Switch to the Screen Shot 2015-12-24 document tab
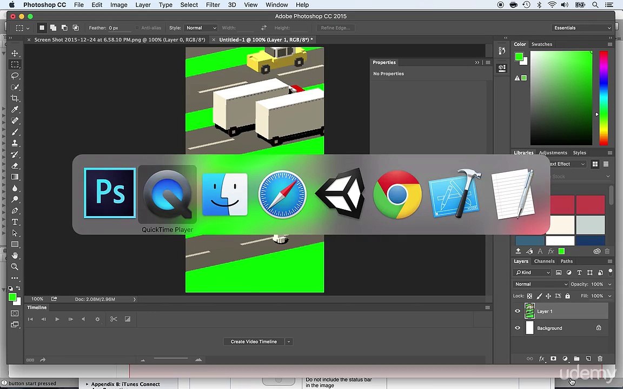This screenshot has height=389, width=623. pyautogui.click(x=120, y=39)
